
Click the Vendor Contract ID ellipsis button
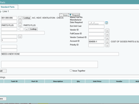(107, 38)
